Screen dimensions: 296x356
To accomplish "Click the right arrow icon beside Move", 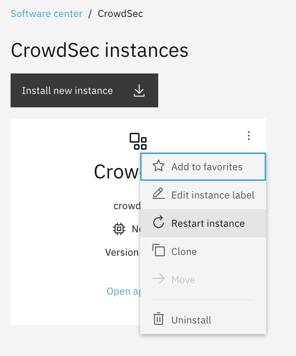I will [159, 279].
